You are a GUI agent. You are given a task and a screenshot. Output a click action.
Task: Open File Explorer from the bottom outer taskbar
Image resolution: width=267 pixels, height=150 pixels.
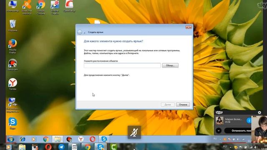(x=22, y=147)
